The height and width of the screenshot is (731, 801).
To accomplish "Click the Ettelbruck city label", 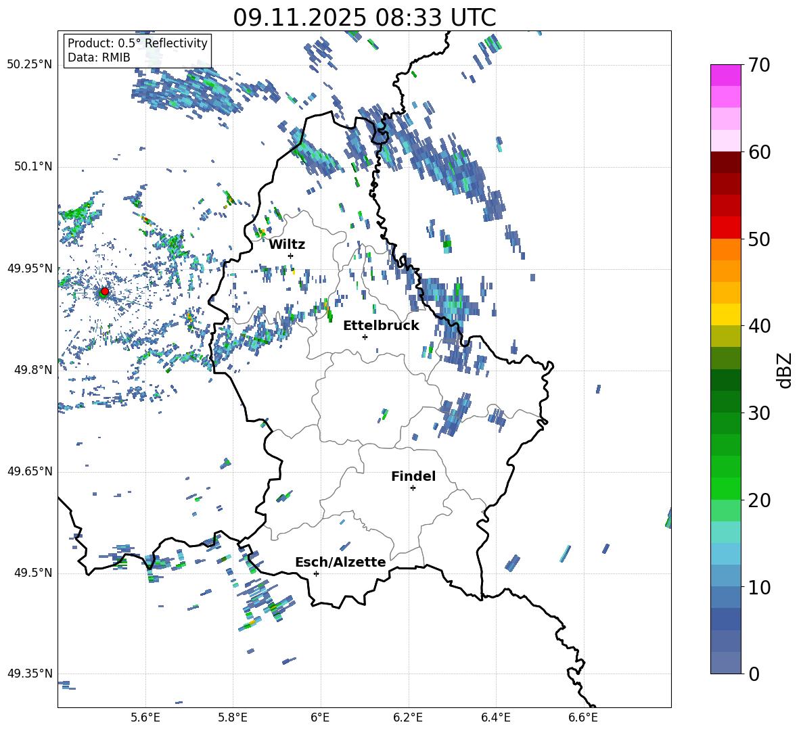I will (x=381, y=325).
